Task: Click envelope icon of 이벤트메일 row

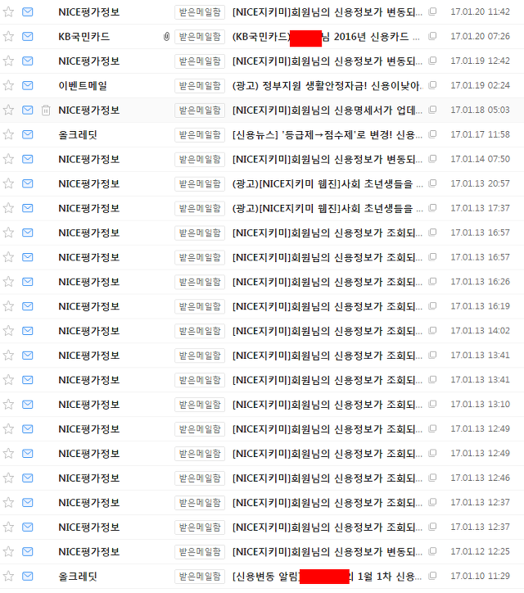Action: point(27,85)
